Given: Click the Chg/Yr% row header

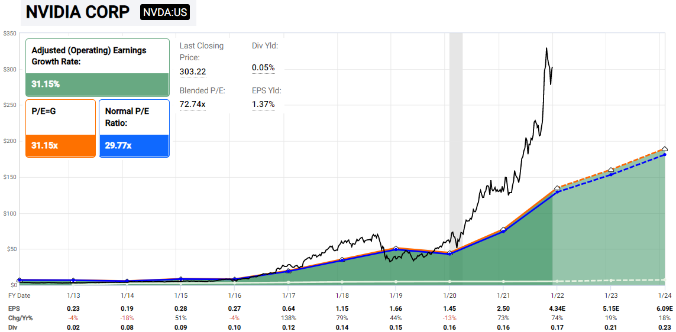Looking at the screenshot, I should point(21,318).
